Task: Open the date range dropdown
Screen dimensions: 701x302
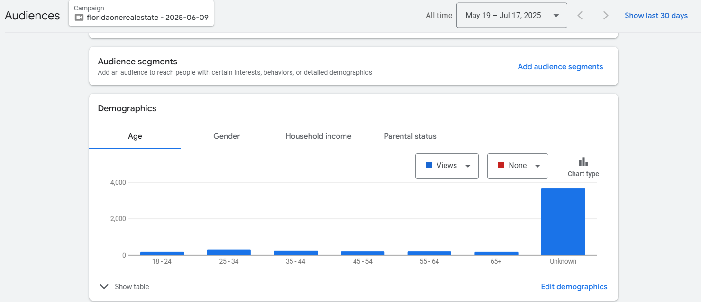Action: (x=511, y=16)
